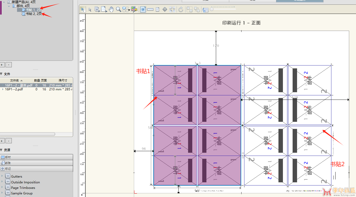
Task: Toggle the ruler measurements display
Action: [150, 9]
